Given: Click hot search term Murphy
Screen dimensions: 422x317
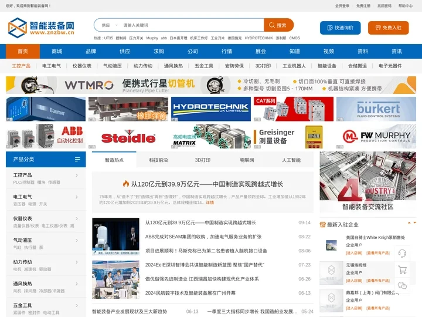Looking at the screenshot, I should (x=152, y=38).
